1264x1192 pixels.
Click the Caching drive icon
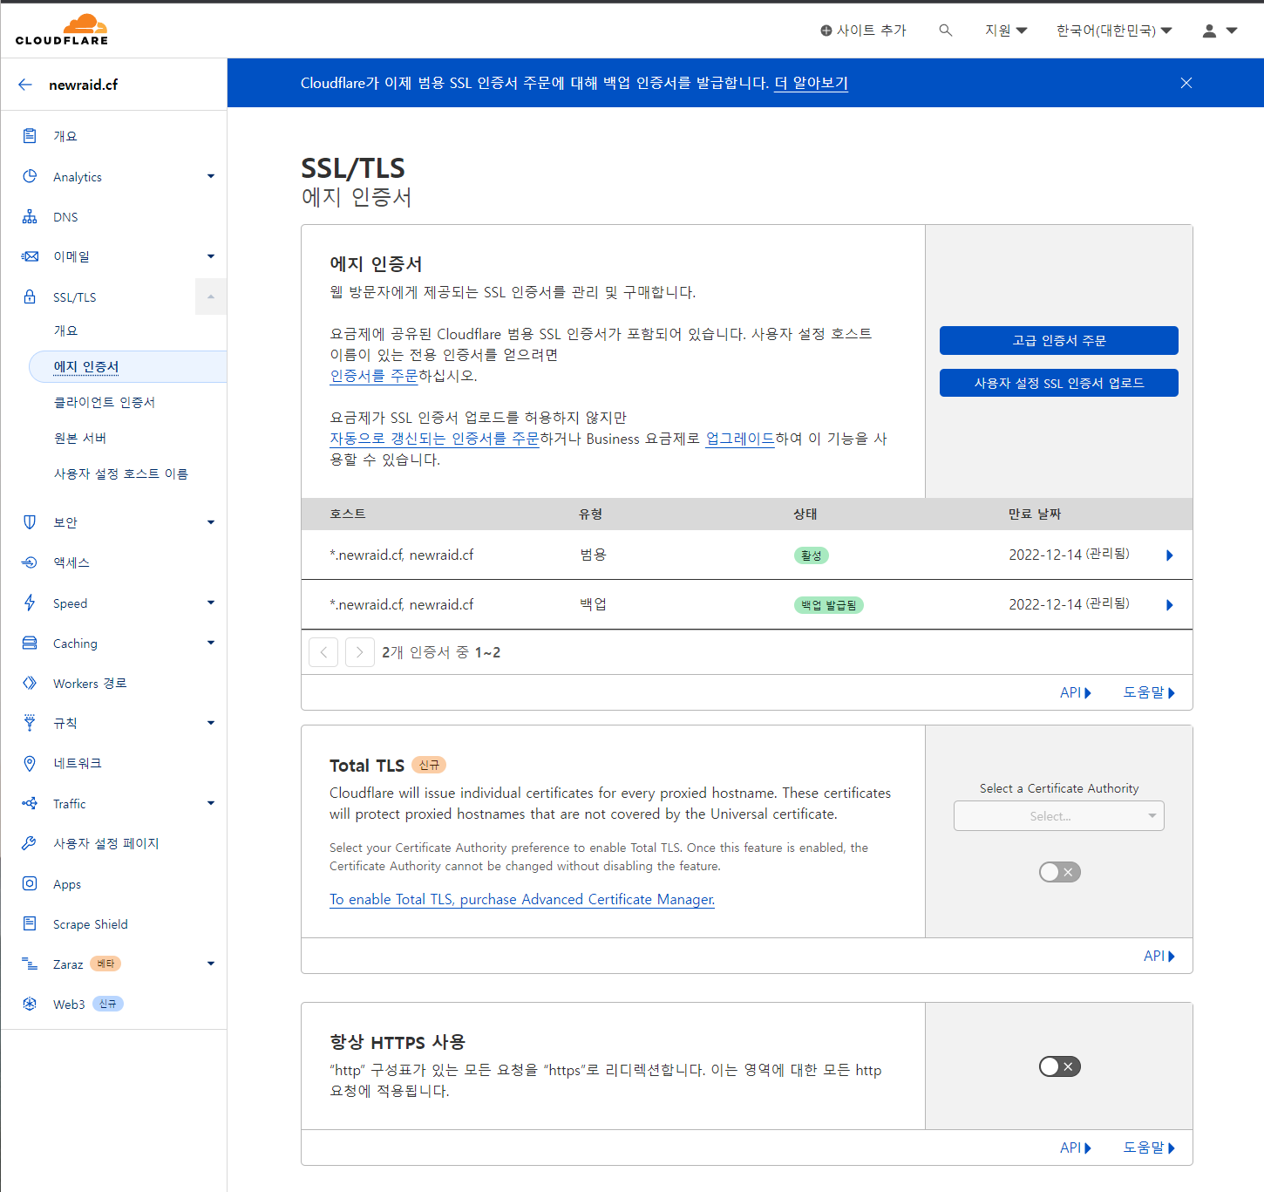click(x=30, y=643)
